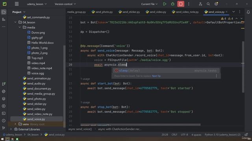Change CRLF line separator
252x141 pixels.
tap(174, 135)
